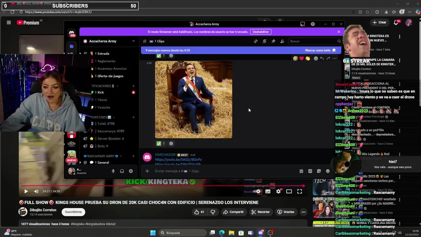Viewport: 421px width, 237px height.
Task: Toggle checkmark reaction below the image
Action: 161,144
